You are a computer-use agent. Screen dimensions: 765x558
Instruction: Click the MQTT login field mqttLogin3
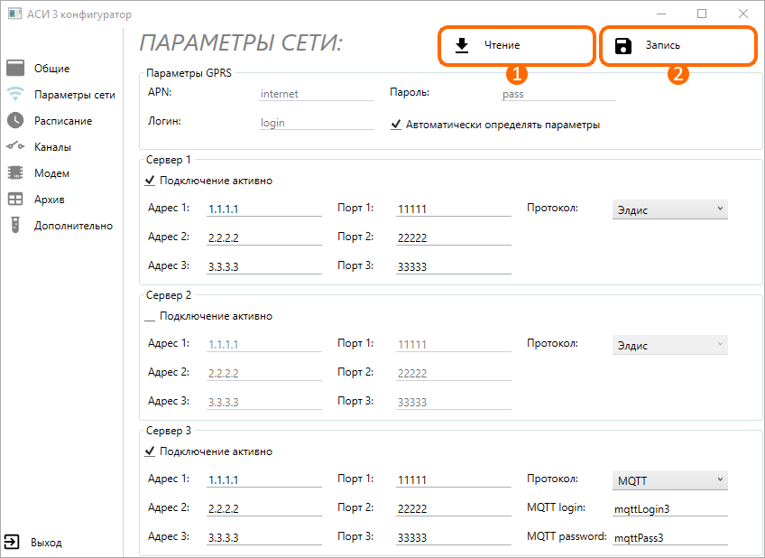point(670,508)
